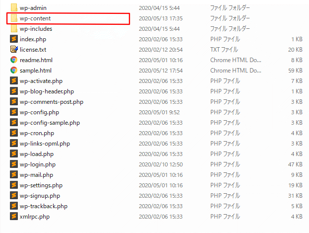Click the Sublime icon for index.php
Image resolution: width=309 pixels, height=233 pixels.
pos(14,39)
